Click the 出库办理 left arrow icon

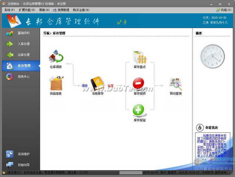pyautogui.click(x=10, y=55)
